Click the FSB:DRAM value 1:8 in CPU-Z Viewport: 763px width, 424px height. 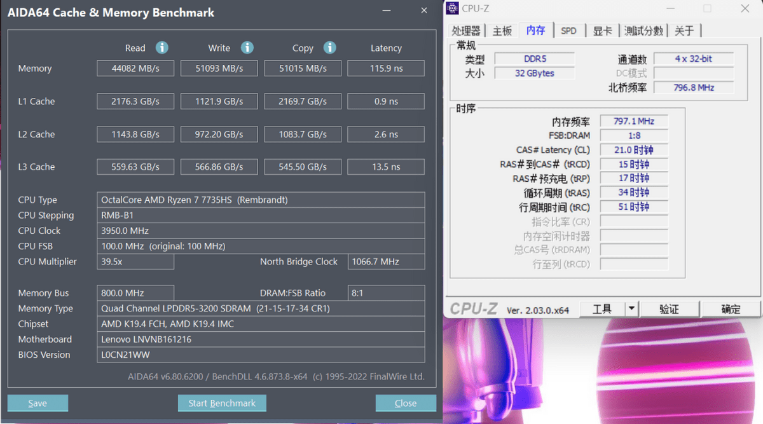[x=634, y=135]
